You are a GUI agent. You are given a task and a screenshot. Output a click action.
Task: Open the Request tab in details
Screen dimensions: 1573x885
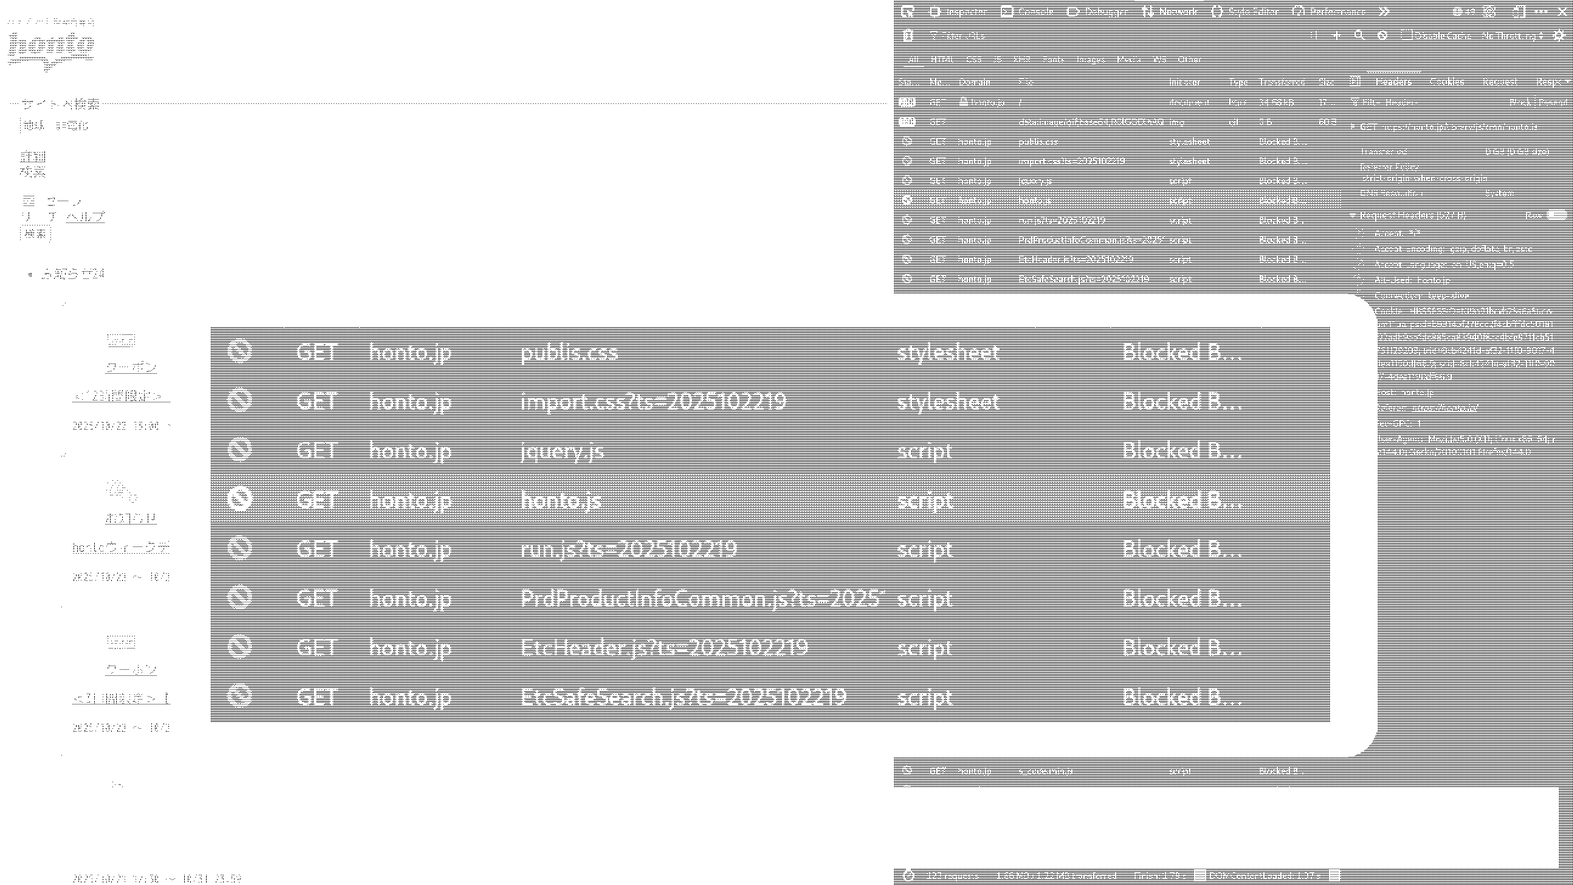pos(1499,82)
